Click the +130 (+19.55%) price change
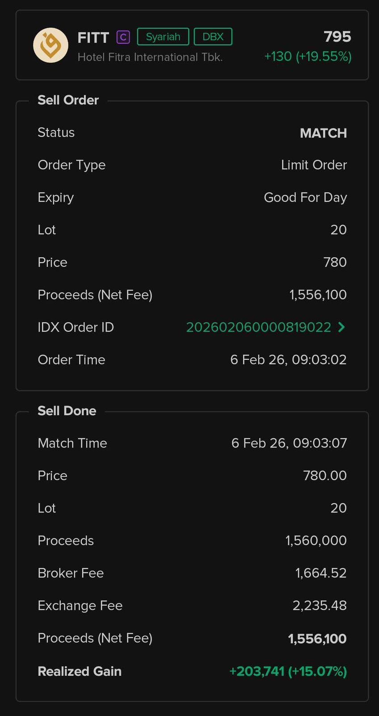Screen dimensions: 379x716 (x=307, y=56)
